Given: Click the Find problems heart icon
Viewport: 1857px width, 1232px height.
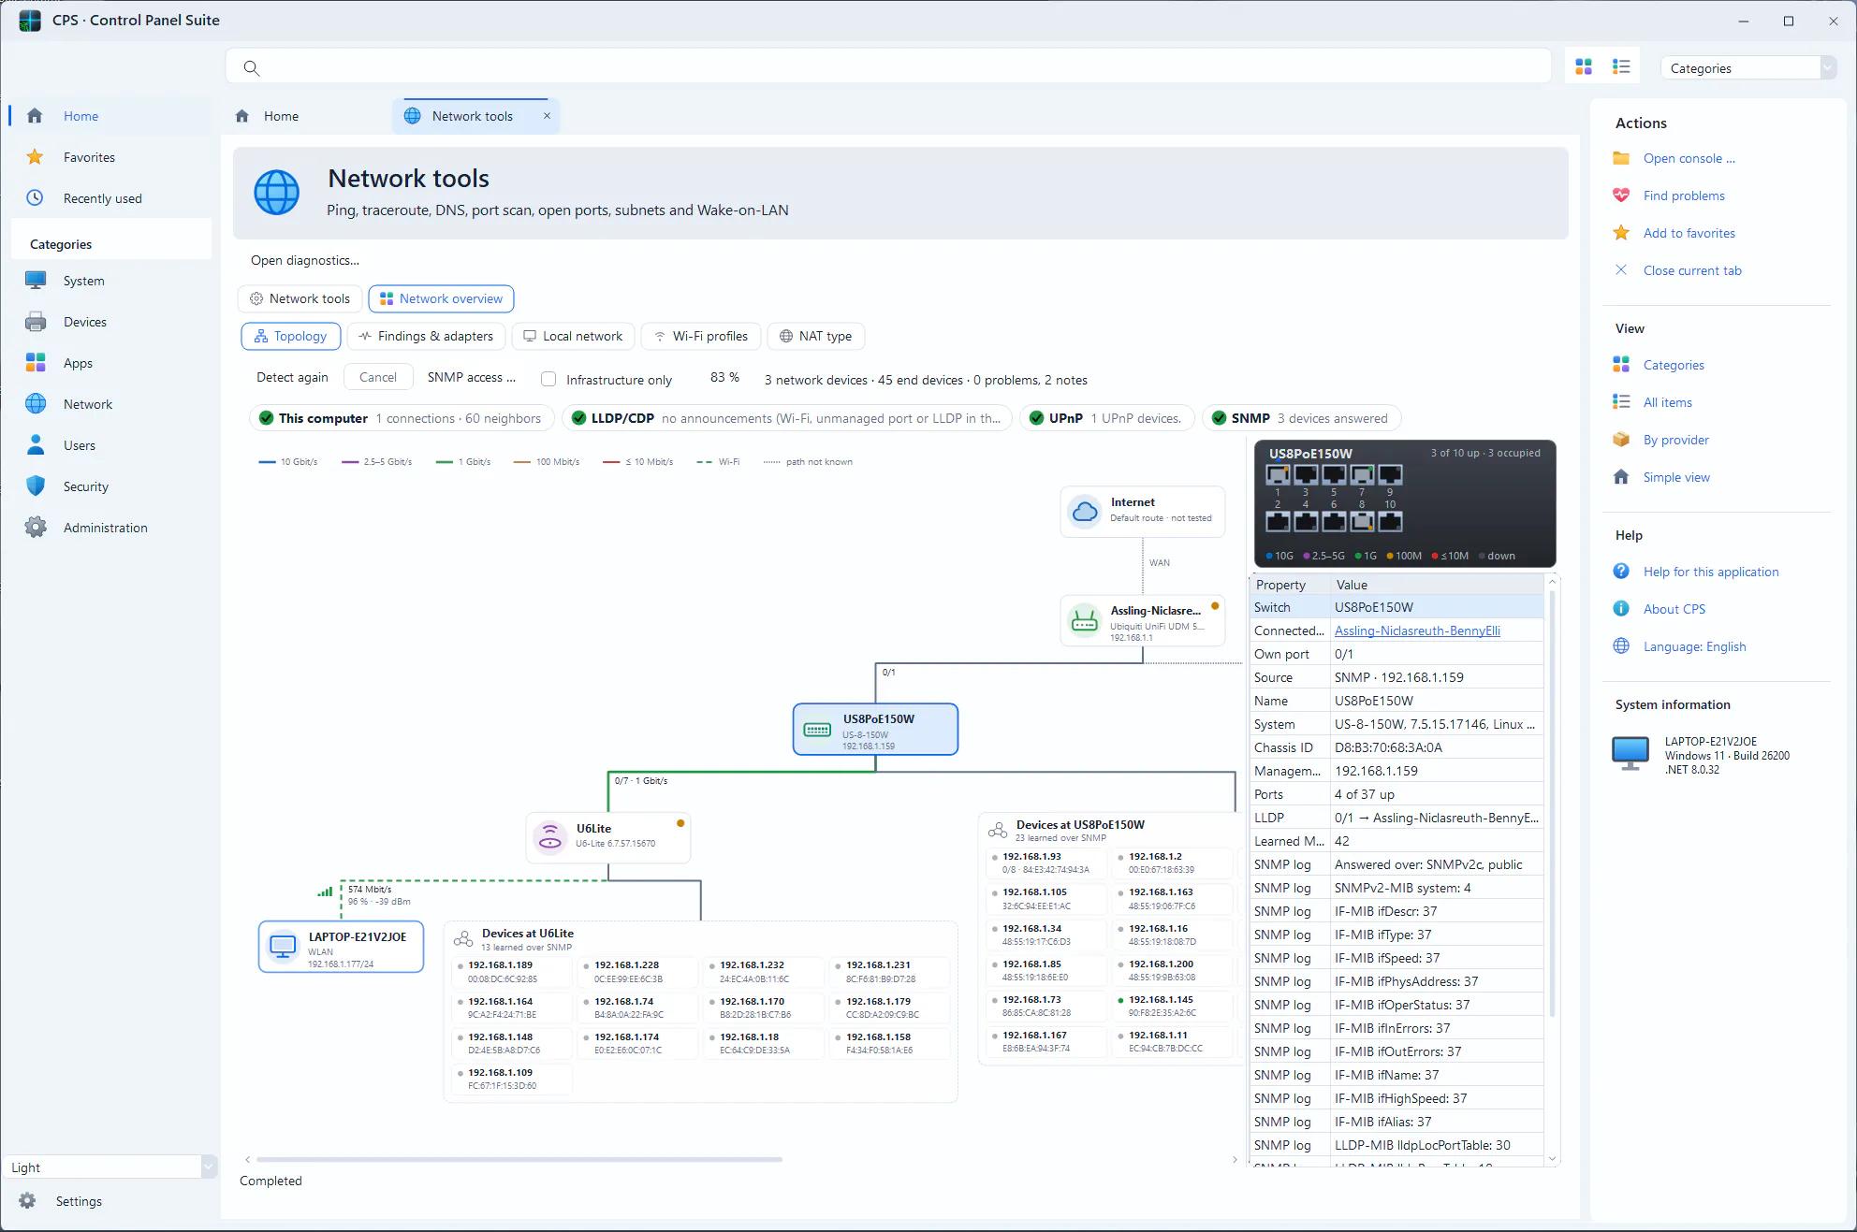Looking at the screenshot, I should point(1621,196).
